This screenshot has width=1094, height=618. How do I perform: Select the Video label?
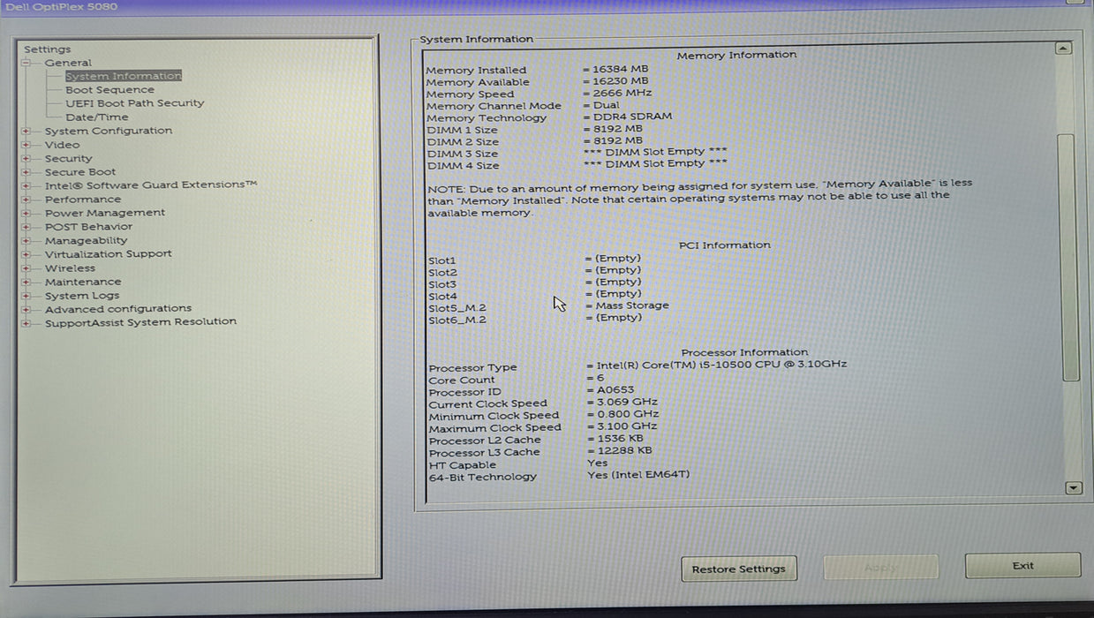point(62,145)
